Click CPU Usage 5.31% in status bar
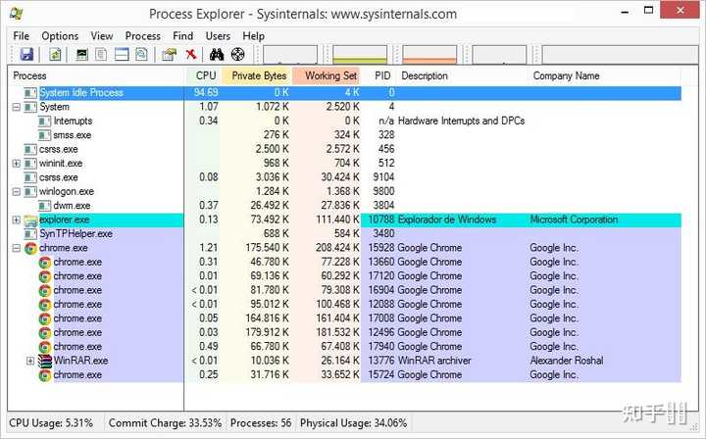Viewport: 706px width, 439px height. 51,423
